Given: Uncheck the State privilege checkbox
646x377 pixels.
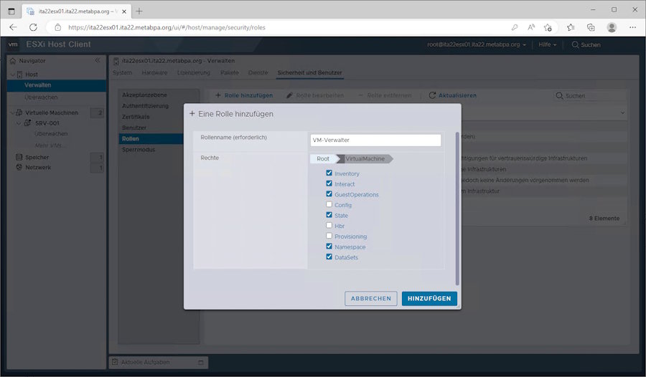Looking at the screenshot, I should tap(329, 215).
